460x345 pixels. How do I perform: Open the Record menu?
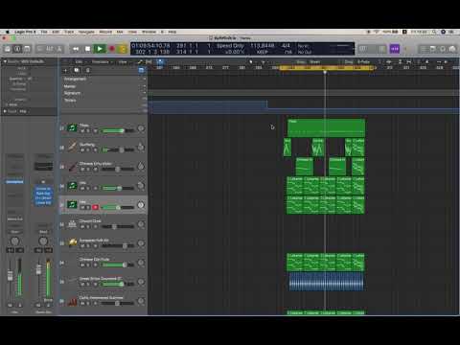click(x=105, y=32)
